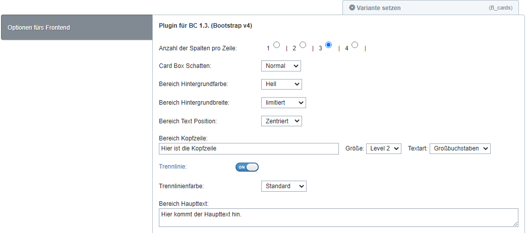529x233 pixels.
Task: Open Größe Level 2 dropdown
Action: [x=384, y=148]
